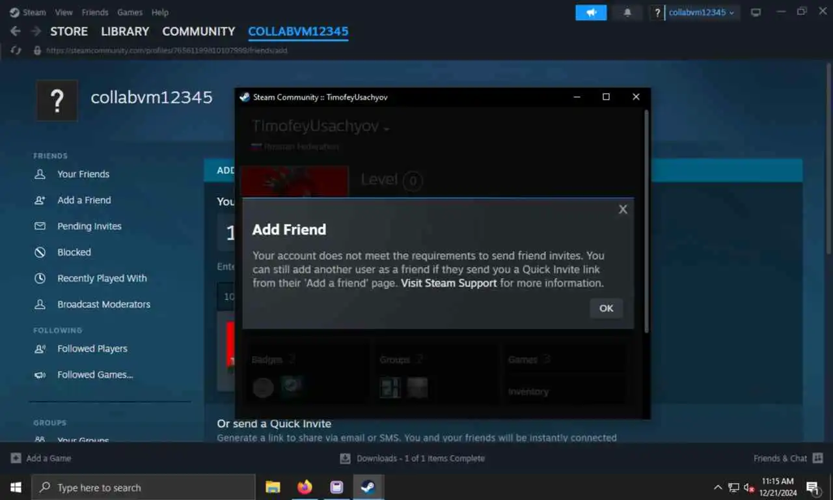Click the padlock site security icon

click(x=36, y=50)
